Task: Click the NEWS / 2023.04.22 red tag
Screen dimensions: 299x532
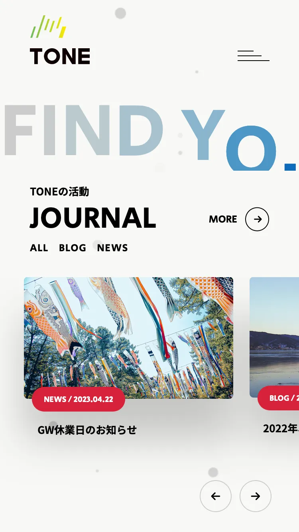Action: tap(79, 399)
